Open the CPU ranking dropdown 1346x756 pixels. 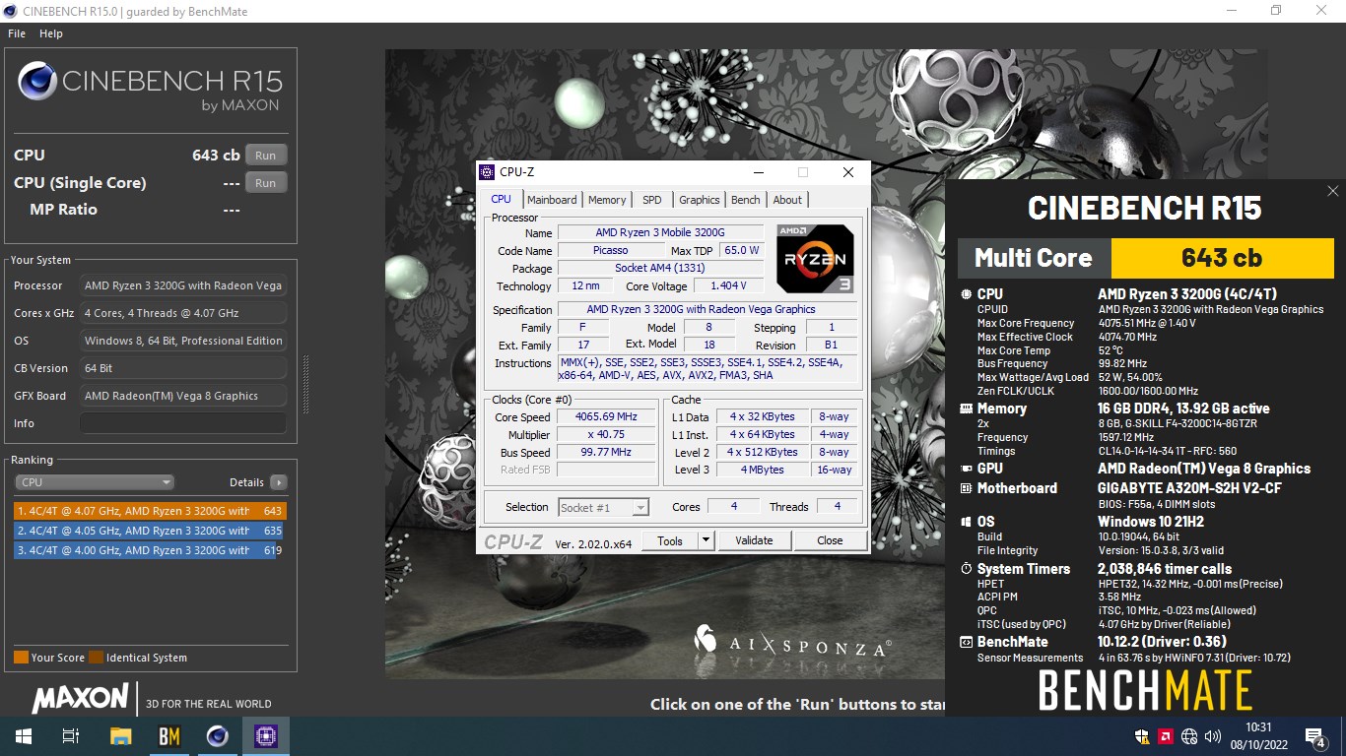coord(95,482)
